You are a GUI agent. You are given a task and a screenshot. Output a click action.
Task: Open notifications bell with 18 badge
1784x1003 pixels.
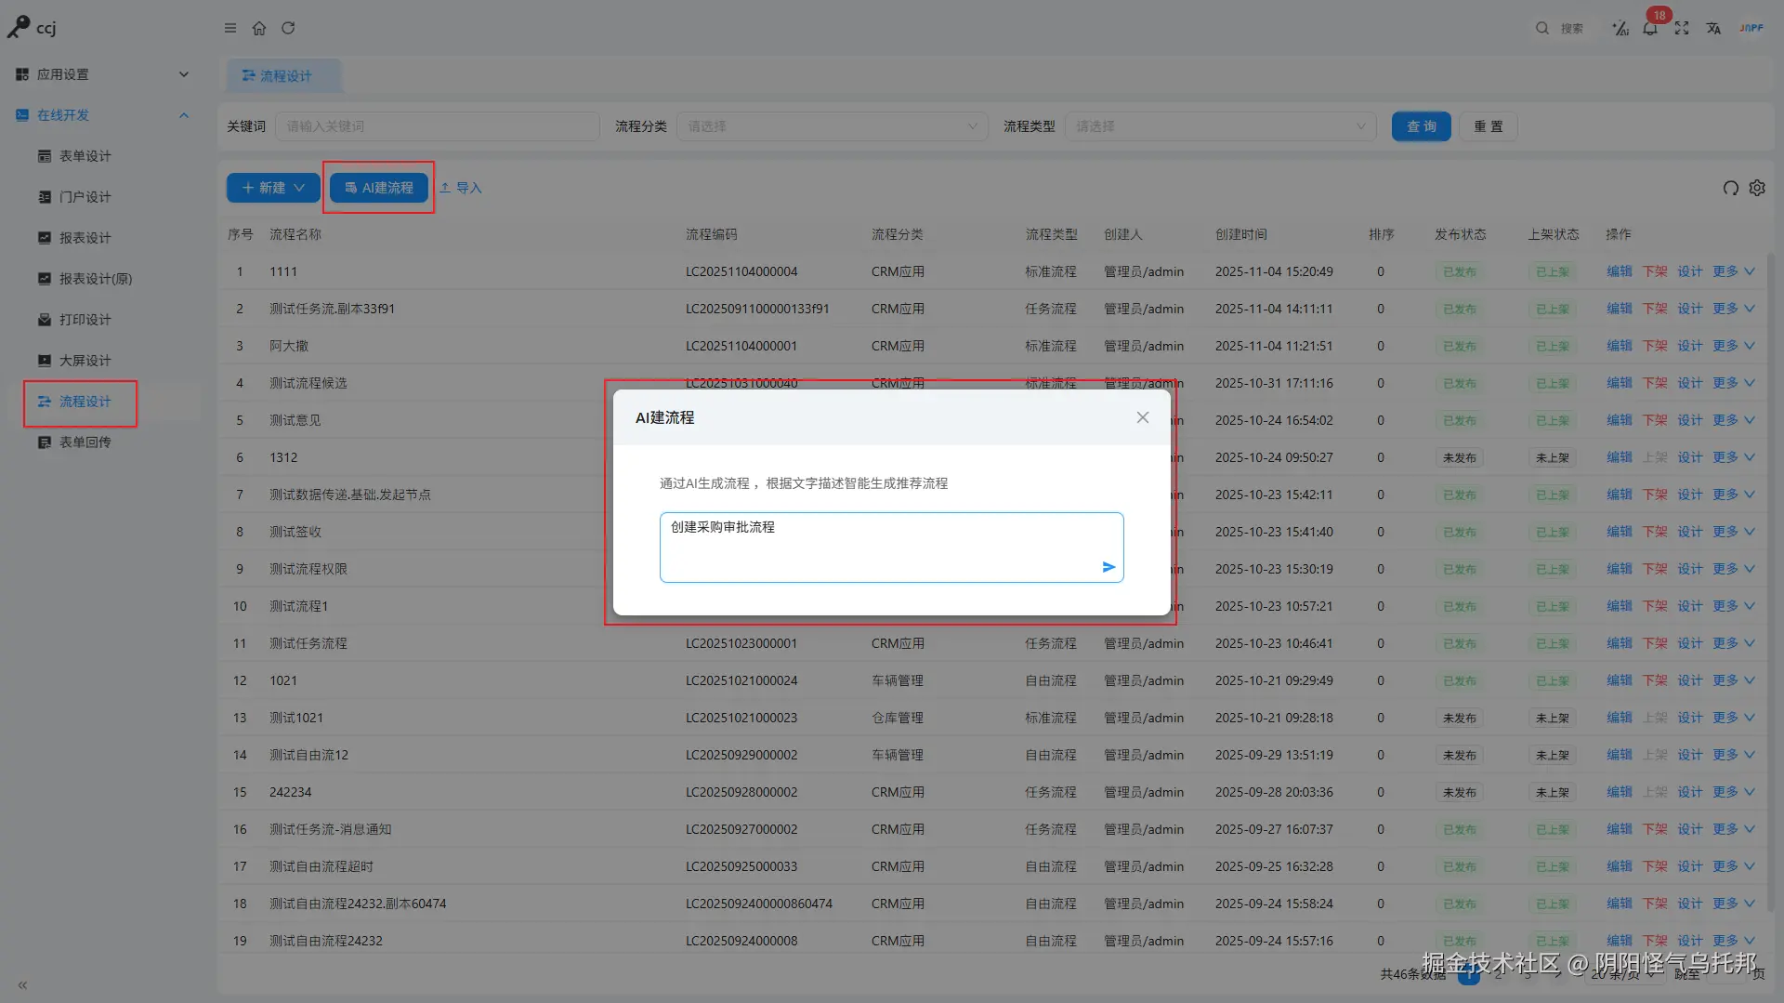pos(1650,28)
